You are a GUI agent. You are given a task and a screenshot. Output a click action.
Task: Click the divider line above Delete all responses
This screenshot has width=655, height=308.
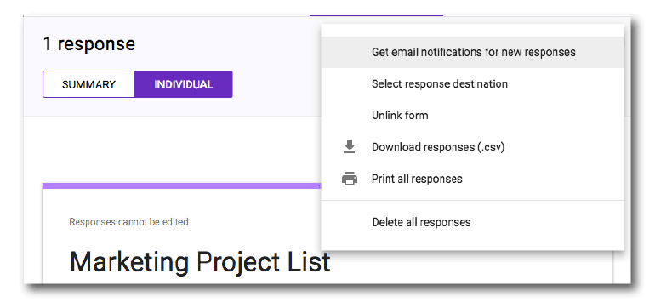point(473,200)
